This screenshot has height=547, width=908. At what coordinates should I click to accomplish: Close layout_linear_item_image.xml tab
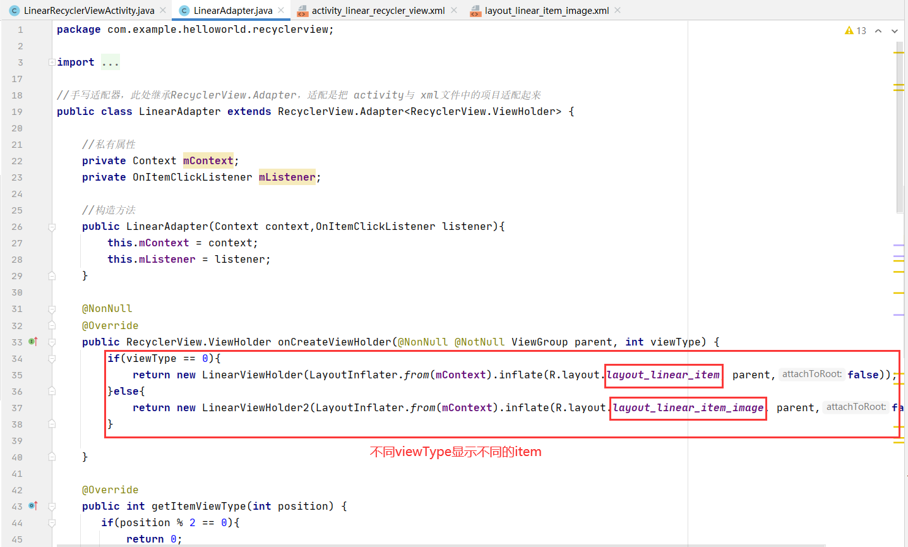pyautogui.click(x=618, y=10)
